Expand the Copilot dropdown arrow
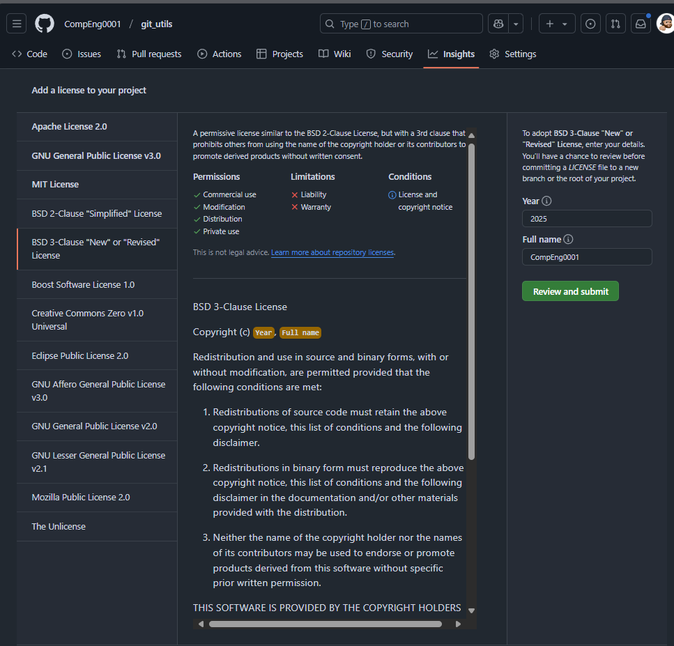 (x=516, y=24)
